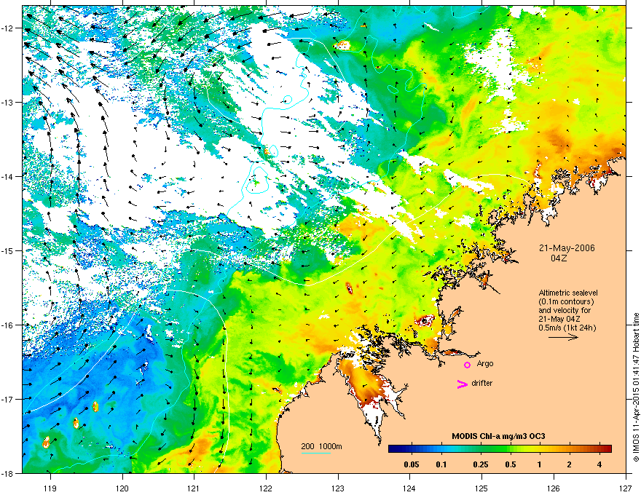
Task: Click the 'MODIS Chl-a mg/m3 OC3' title
Action: 498,436
